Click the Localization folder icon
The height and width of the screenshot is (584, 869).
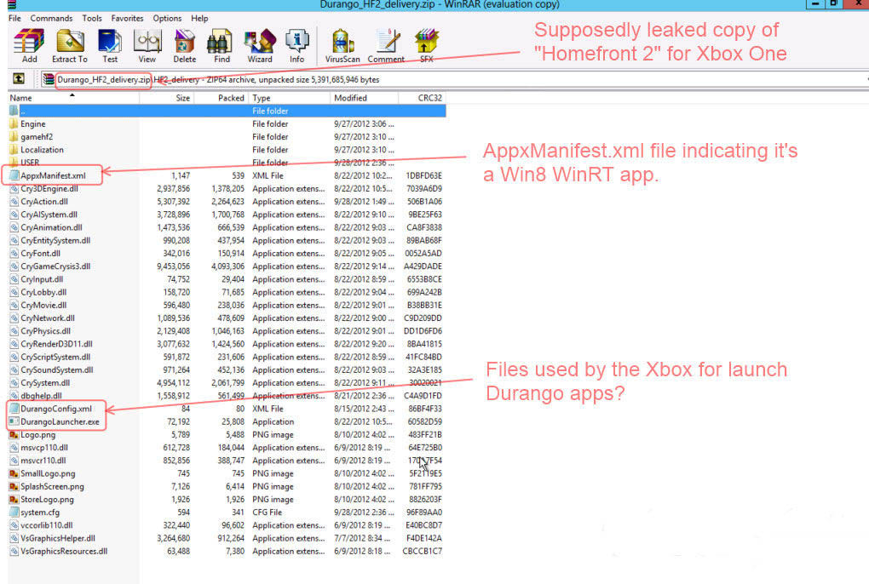[14, 150]
